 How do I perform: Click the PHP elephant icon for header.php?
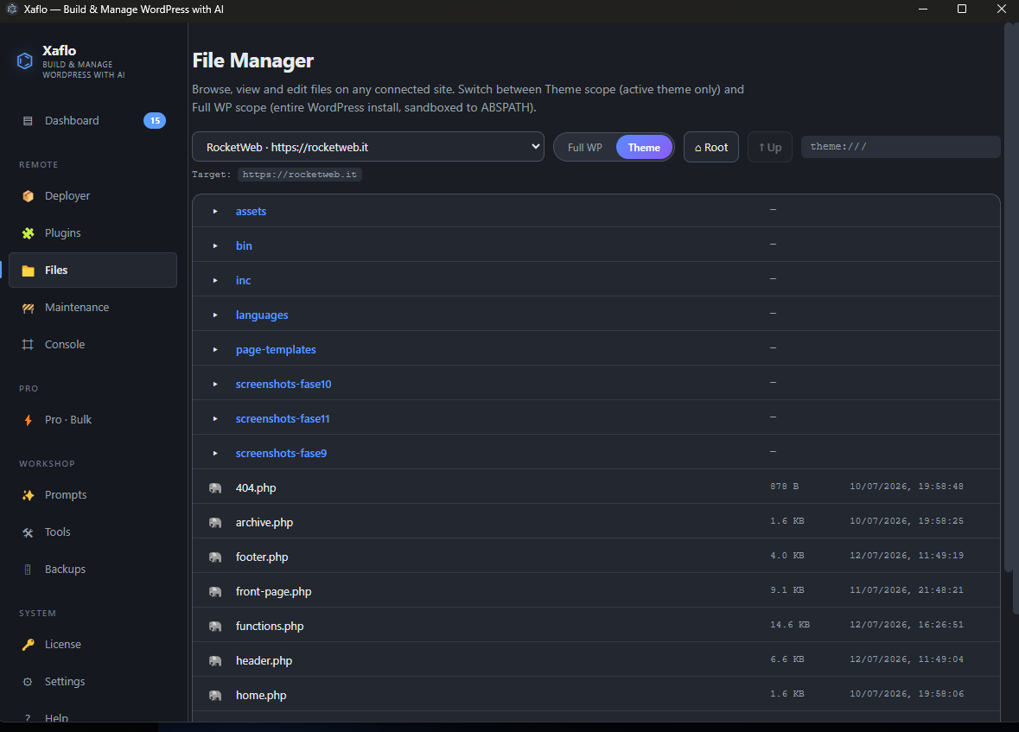point(215,661)
